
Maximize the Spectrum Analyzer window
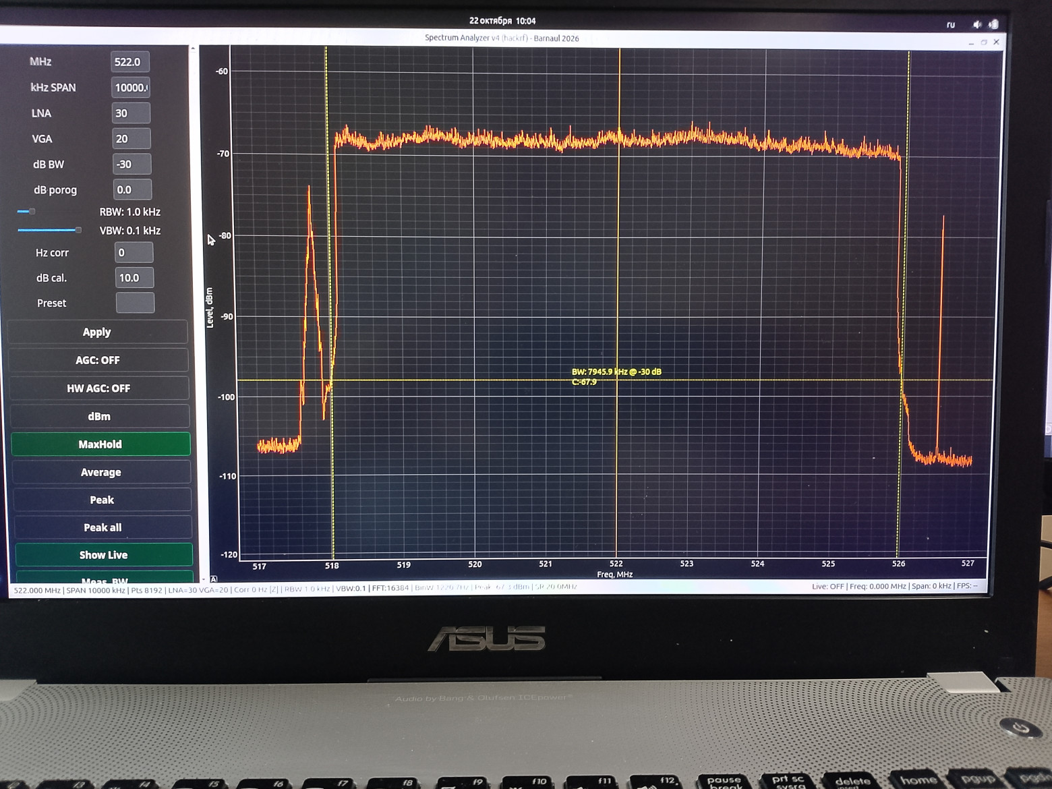[x=984, y=42]
